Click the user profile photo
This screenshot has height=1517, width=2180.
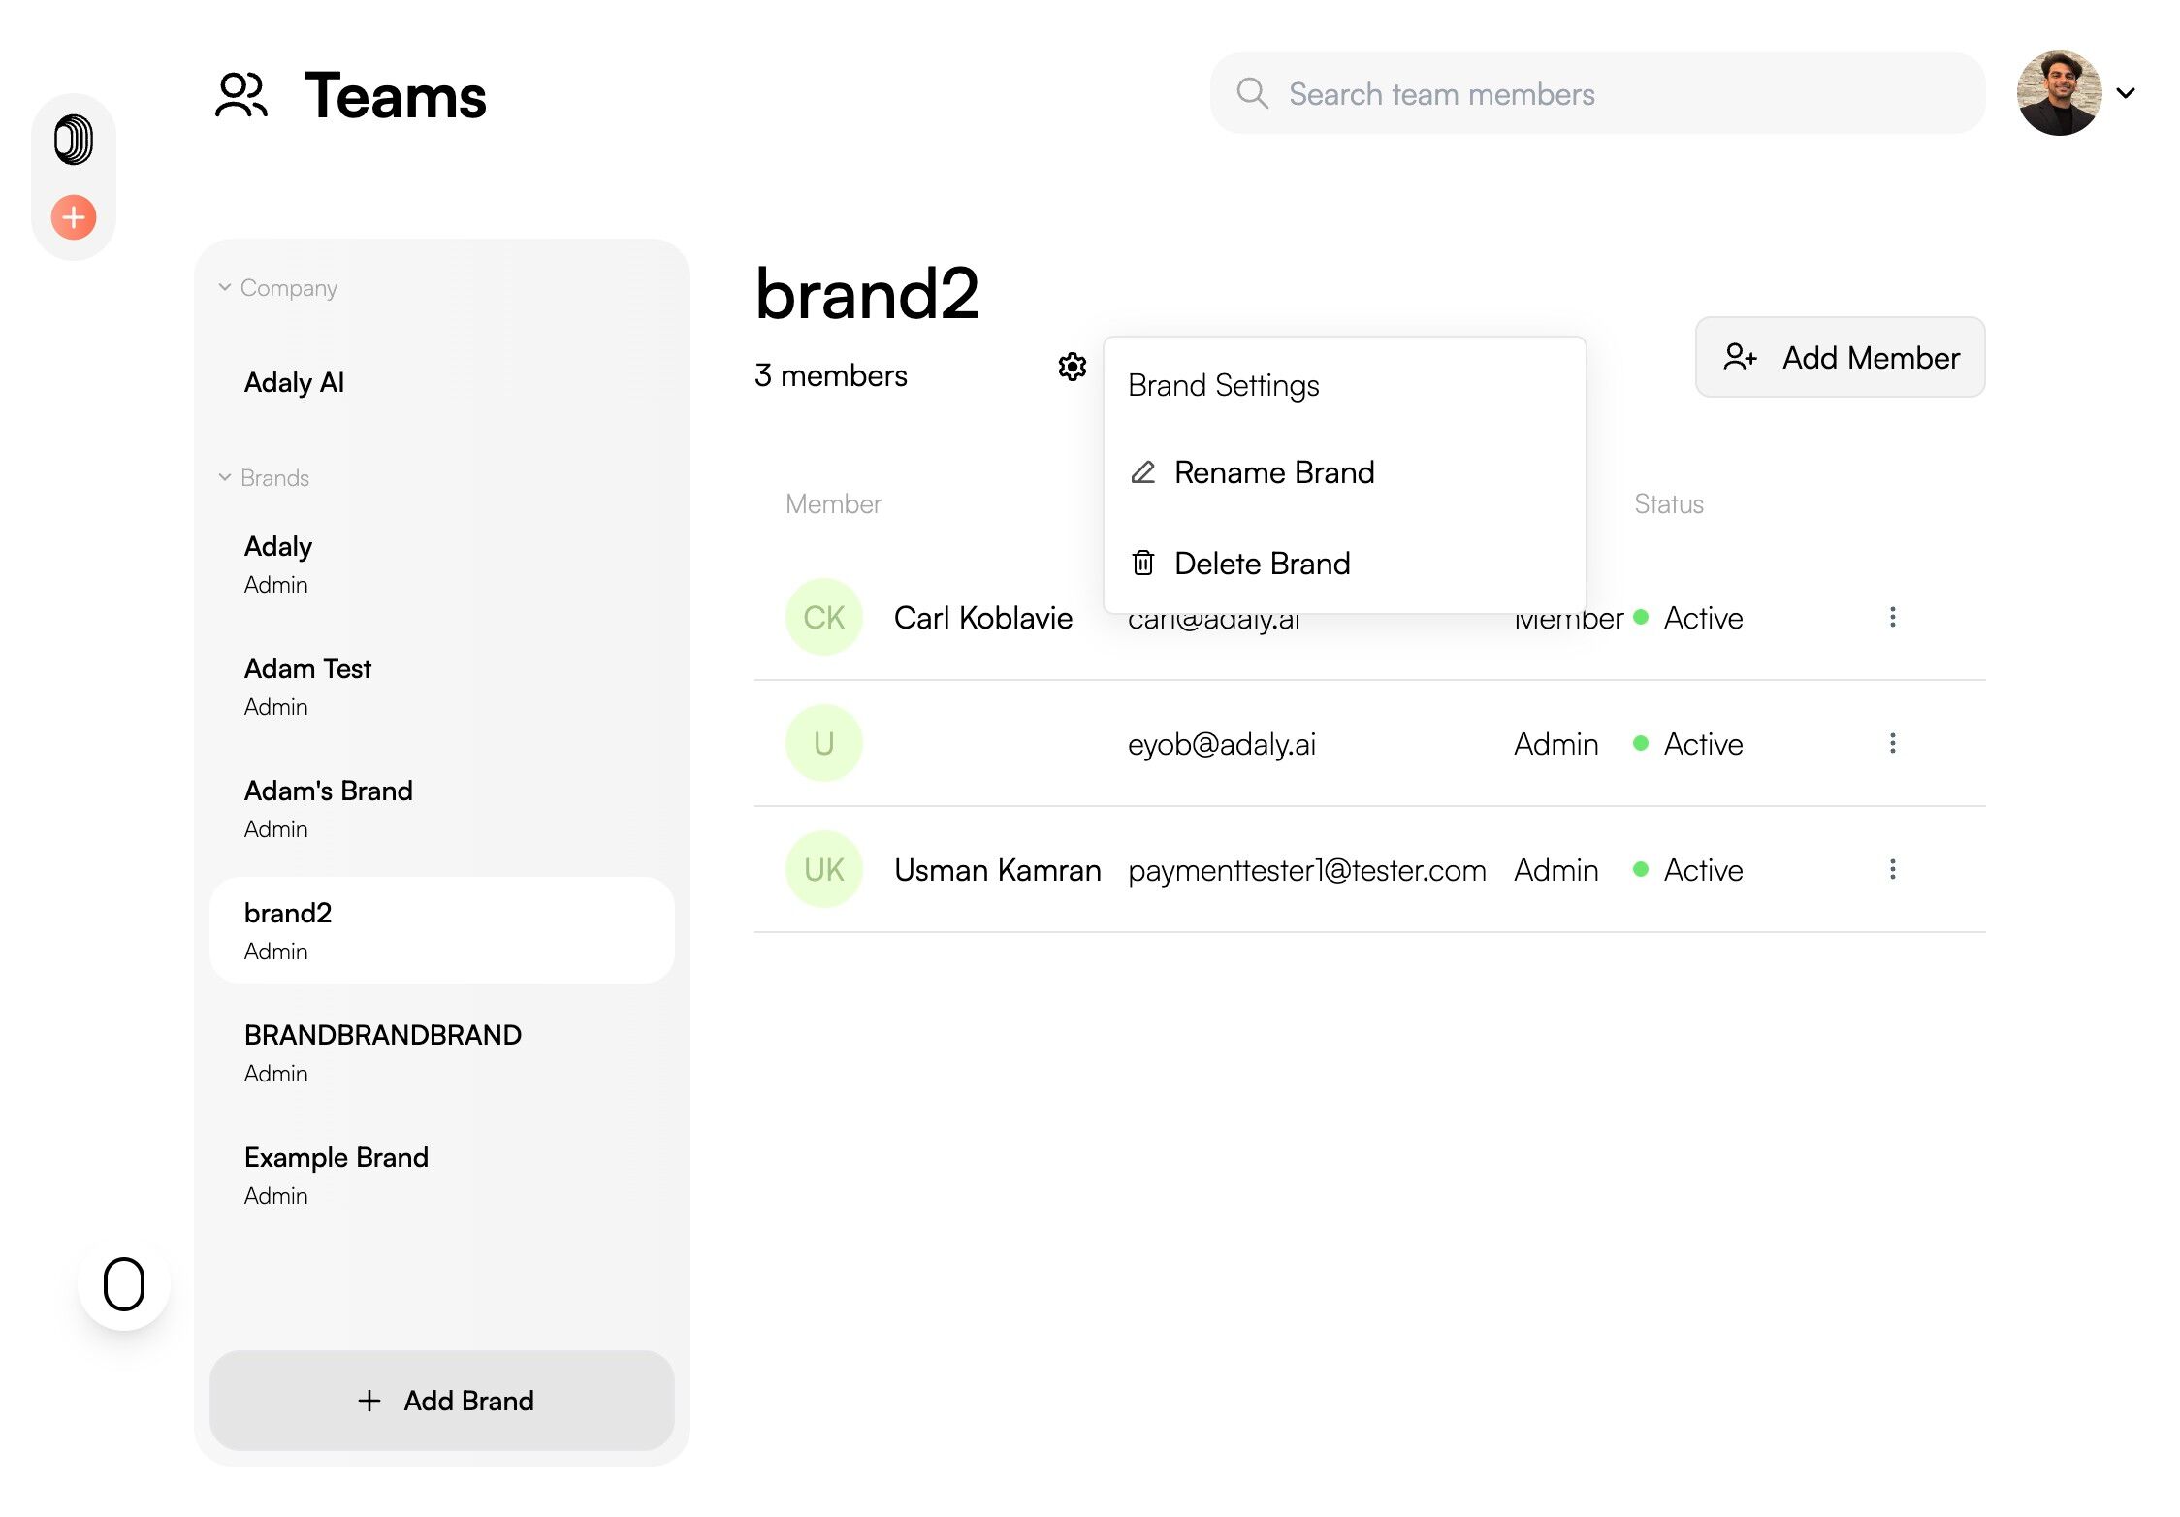2059,93
